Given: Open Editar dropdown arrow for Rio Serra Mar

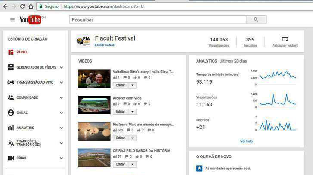Looking at the screenshot, I should [133, 138].
